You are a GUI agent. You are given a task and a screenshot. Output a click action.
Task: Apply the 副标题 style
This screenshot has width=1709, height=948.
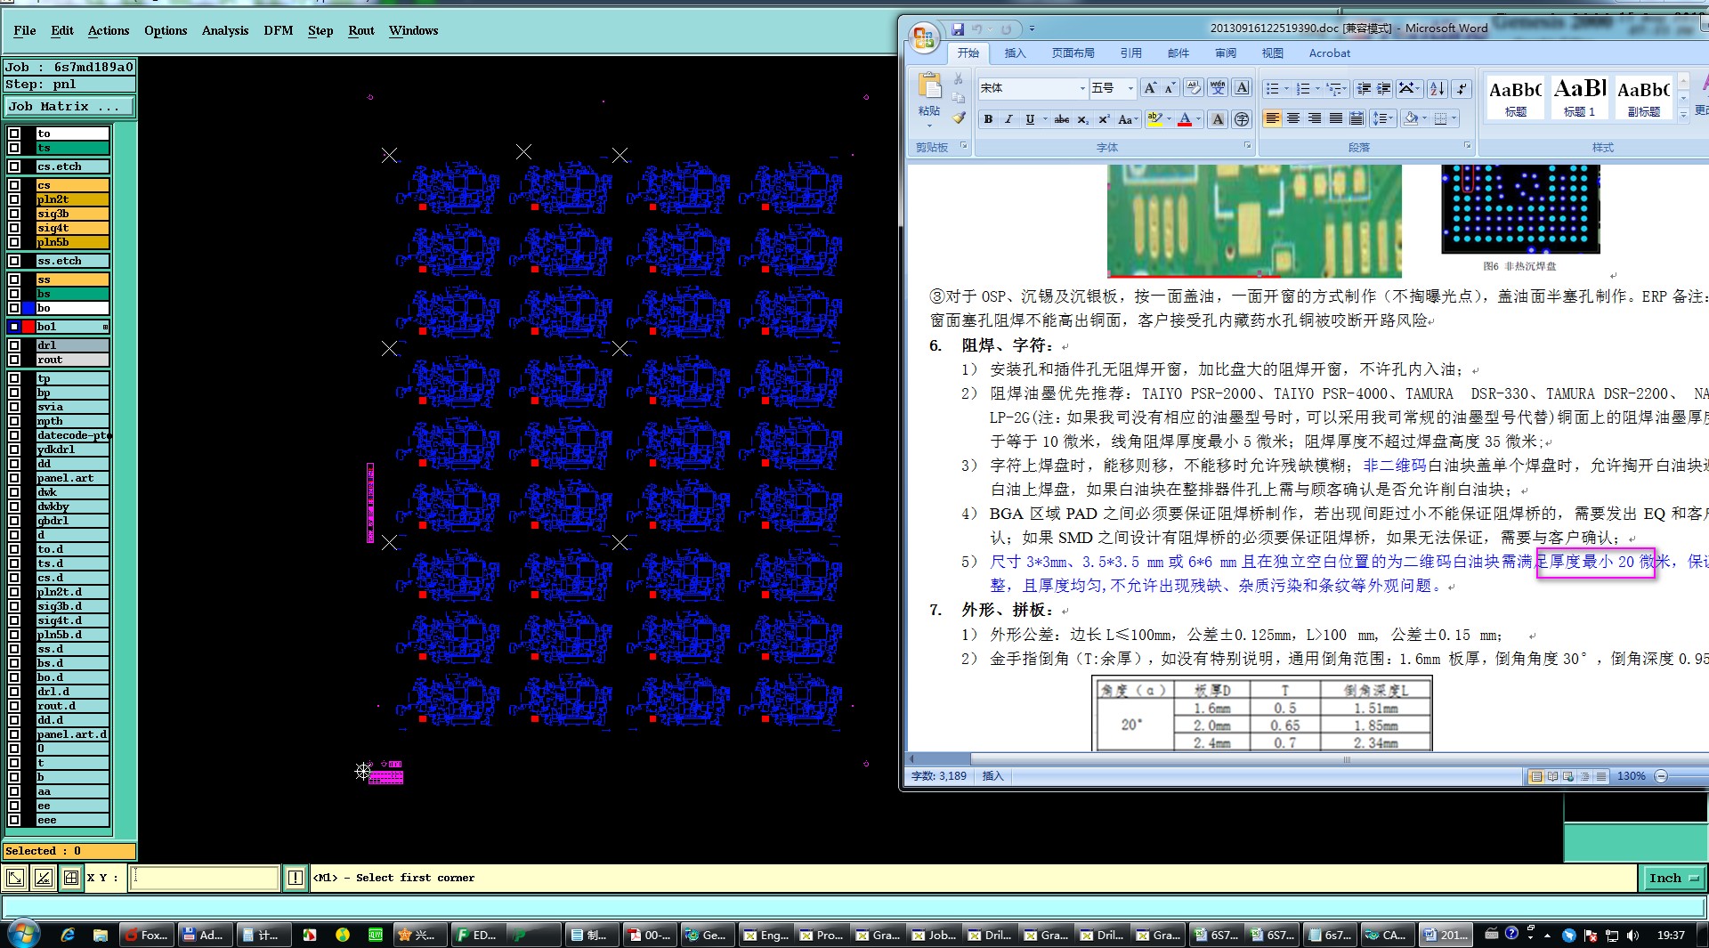tap(1643, 96)
